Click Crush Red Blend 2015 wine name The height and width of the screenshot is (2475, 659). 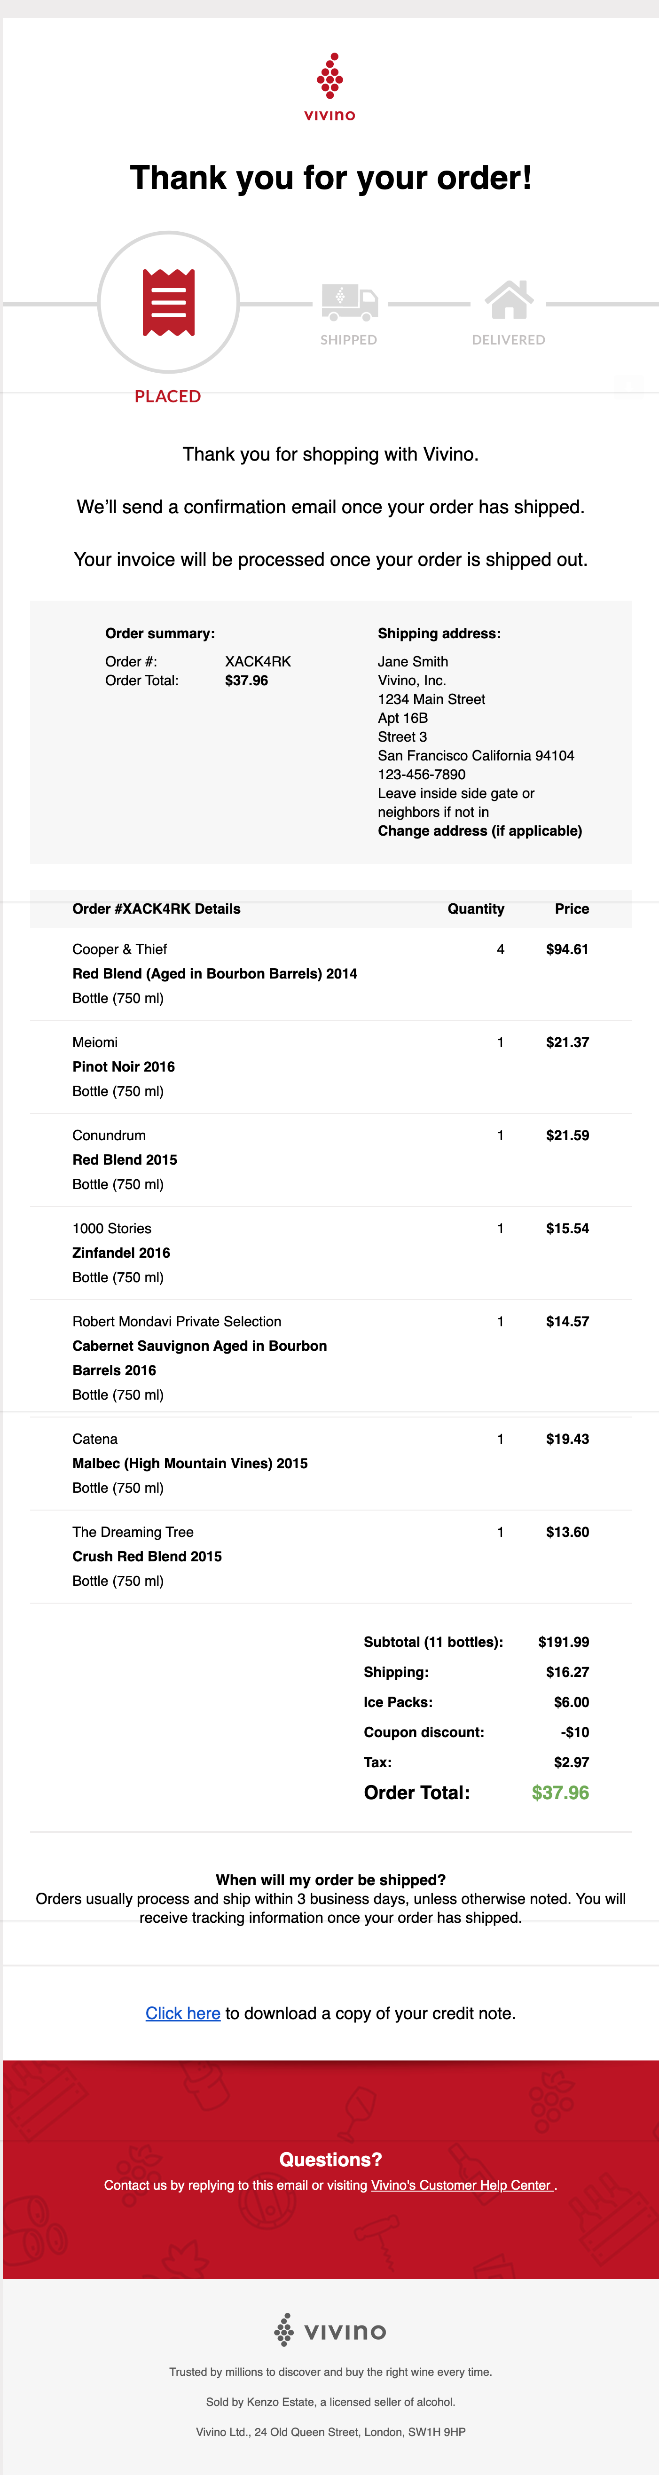pyautogui.click(x=147, y=1557)
